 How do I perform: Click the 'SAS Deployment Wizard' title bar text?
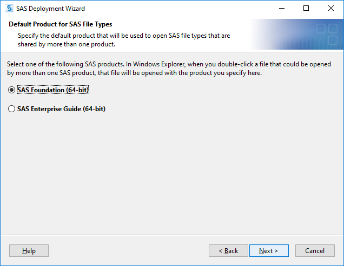coord(50,9)
